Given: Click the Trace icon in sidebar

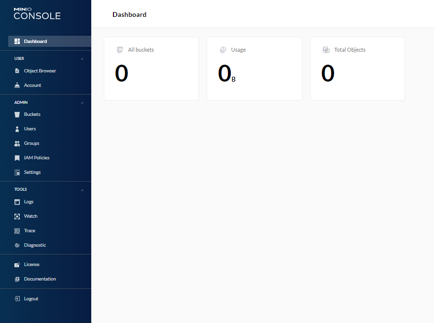Looking at the screenshot, I should click(17, 231).
